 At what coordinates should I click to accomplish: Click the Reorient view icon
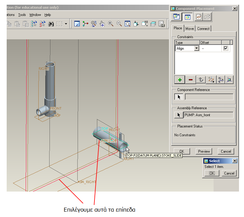click(136, 24)
